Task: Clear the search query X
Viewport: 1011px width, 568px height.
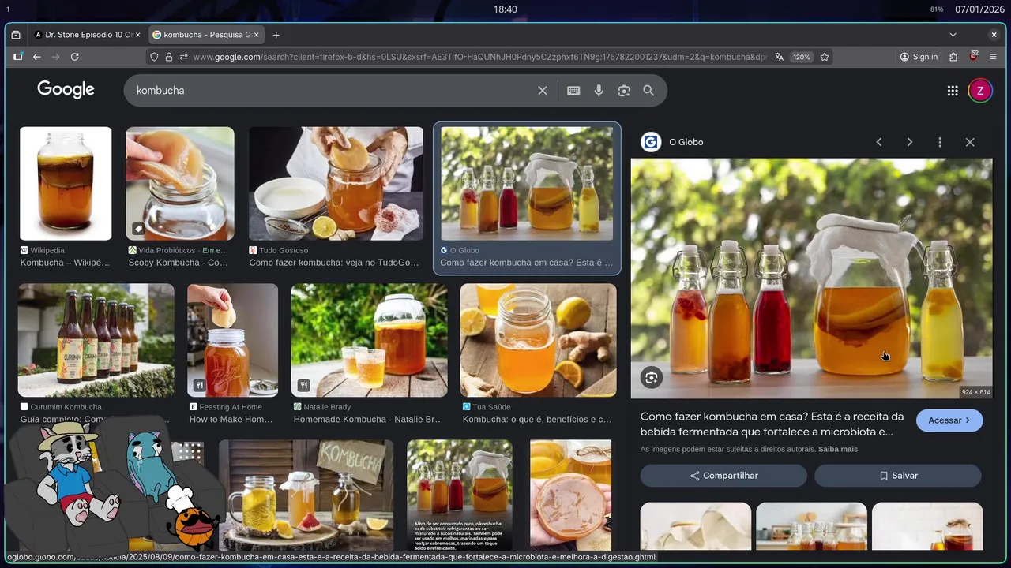Action: (x=543, y=91)
